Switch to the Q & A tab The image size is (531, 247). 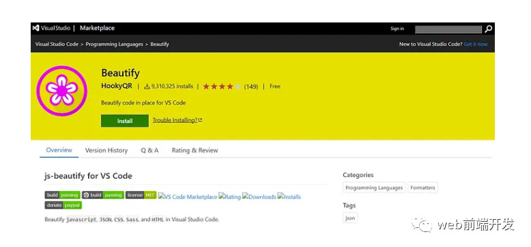point(149,150)
